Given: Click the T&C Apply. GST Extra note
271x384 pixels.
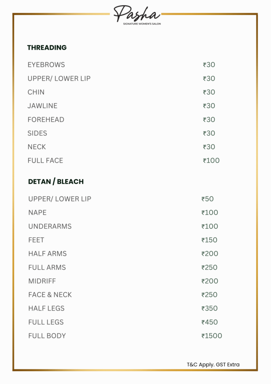Looking at the screenshot, I should pos(213,364).
